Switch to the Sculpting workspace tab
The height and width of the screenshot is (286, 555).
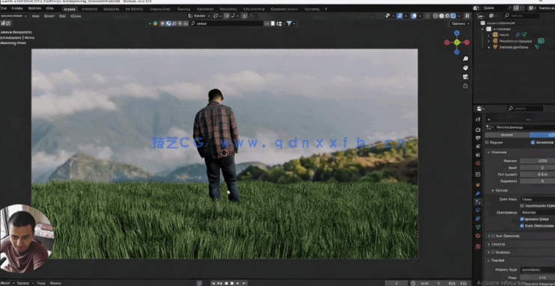pos(111,8)
